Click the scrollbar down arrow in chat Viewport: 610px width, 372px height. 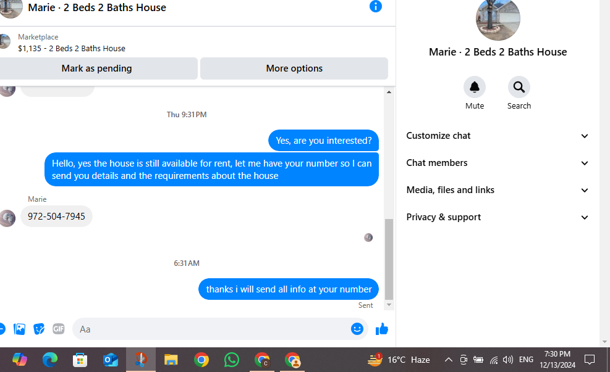(x=389, y=305)
